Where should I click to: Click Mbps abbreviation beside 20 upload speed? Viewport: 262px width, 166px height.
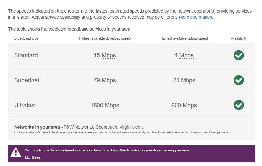188,80
